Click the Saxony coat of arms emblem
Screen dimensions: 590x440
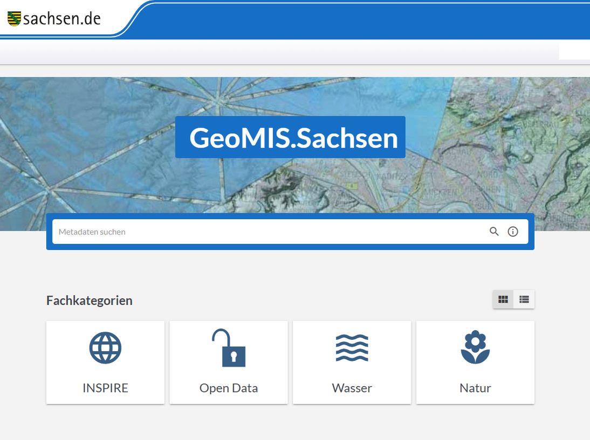click(x=13, y=18)
